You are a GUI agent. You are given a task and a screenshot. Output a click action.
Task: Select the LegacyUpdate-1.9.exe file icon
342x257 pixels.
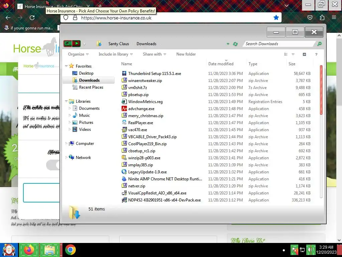124,172
